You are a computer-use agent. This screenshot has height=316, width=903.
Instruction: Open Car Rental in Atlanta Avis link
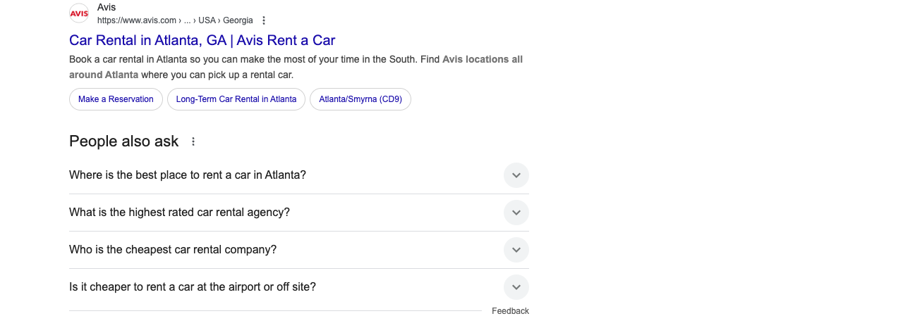coord(202,40)
